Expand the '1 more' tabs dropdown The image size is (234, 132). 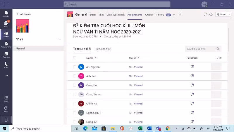coord(174,15)
